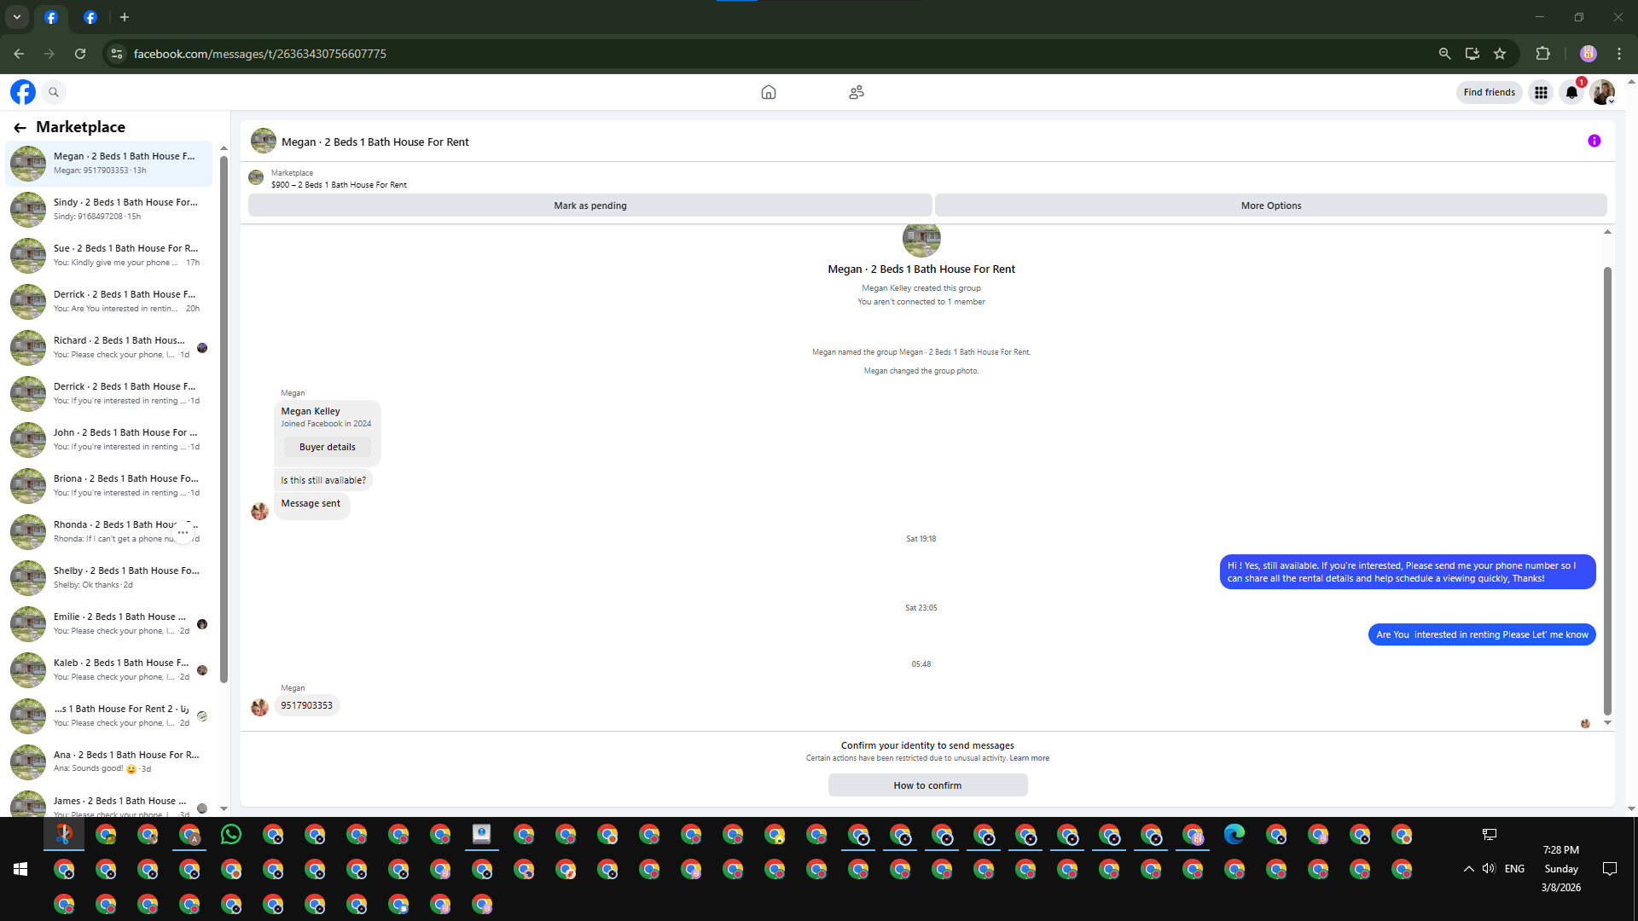Open the tab search dropdown chevron

pos(16,17)
